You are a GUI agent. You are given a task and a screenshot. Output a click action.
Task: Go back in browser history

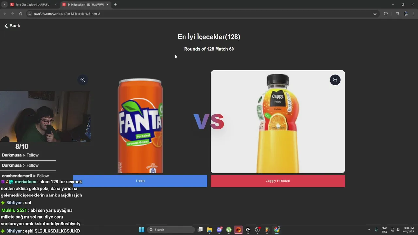[5, 14]
